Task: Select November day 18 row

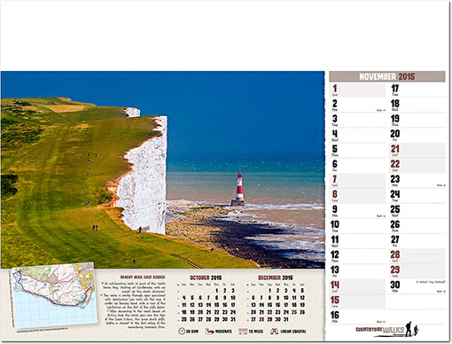Action: (x=417, y=105)
